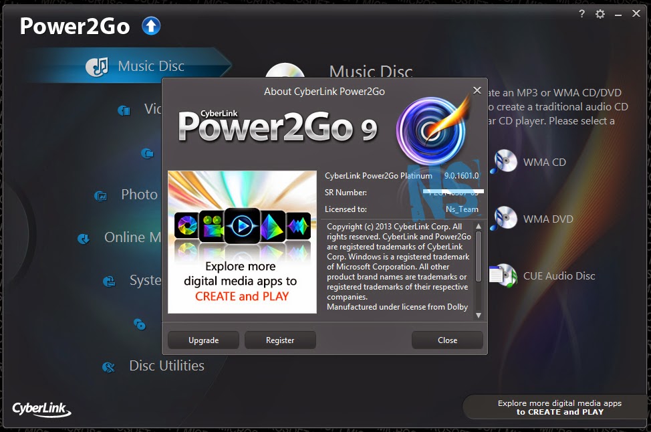Click the help question mark icon
Viewport: 651px width, 432px height.
point(581,13)
